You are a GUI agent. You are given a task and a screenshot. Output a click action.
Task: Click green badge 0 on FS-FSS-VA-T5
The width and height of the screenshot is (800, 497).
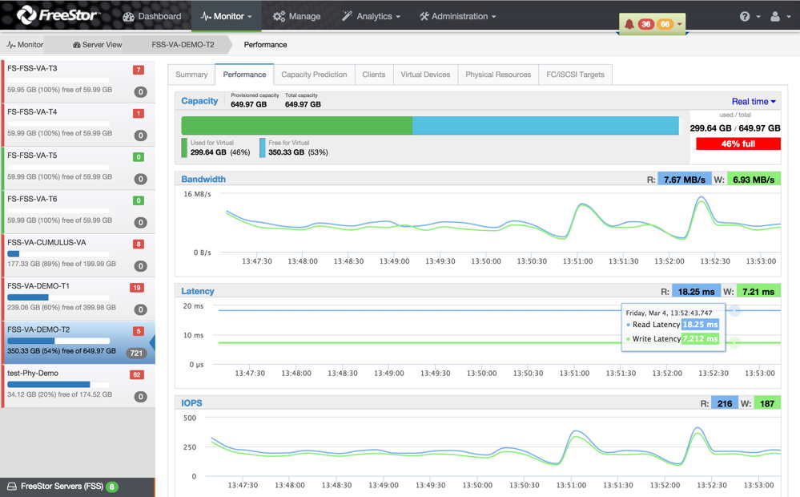pos(139,157)
